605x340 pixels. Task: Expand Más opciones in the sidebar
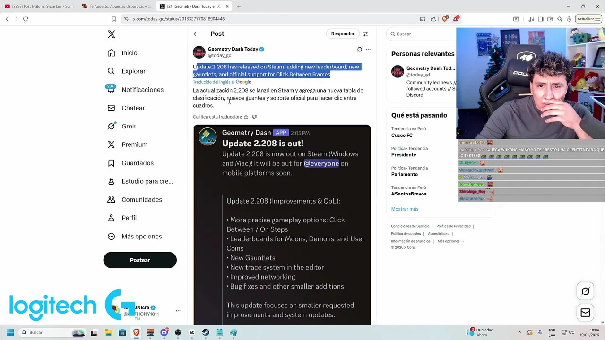[135, 237]
